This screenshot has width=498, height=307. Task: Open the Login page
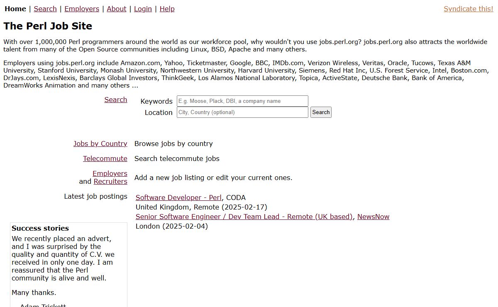click(143, 9)
